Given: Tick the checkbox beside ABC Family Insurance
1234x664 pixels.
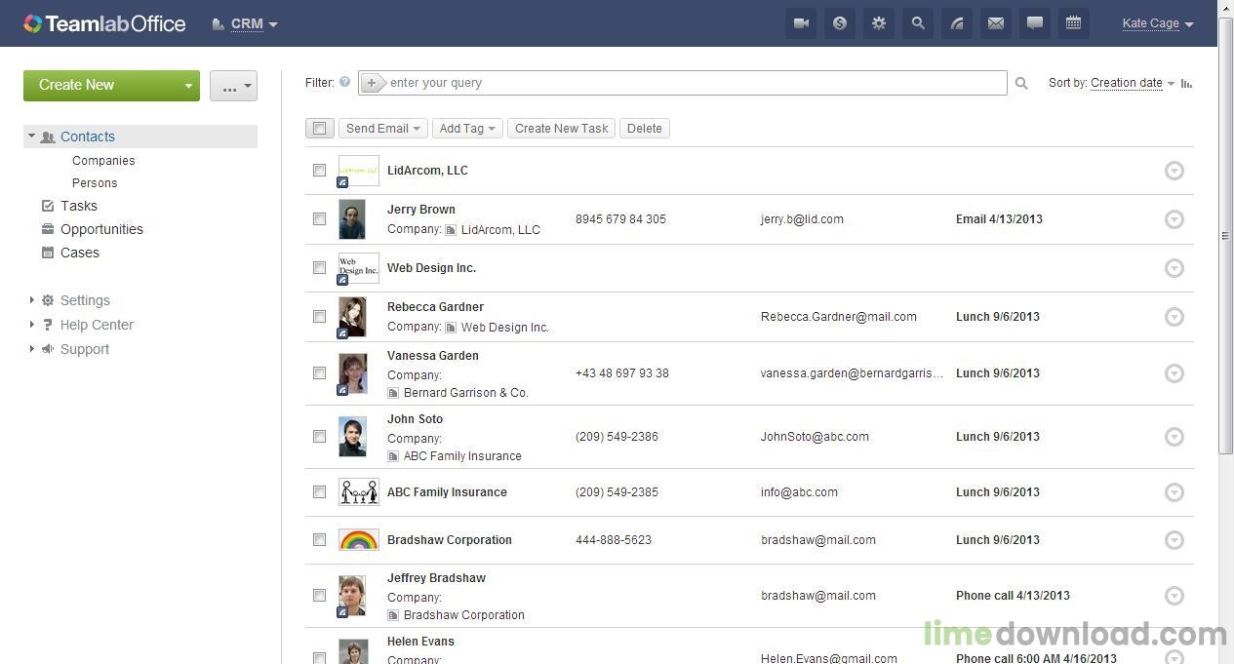Looking at the screenshot, I should coord(319,491).
